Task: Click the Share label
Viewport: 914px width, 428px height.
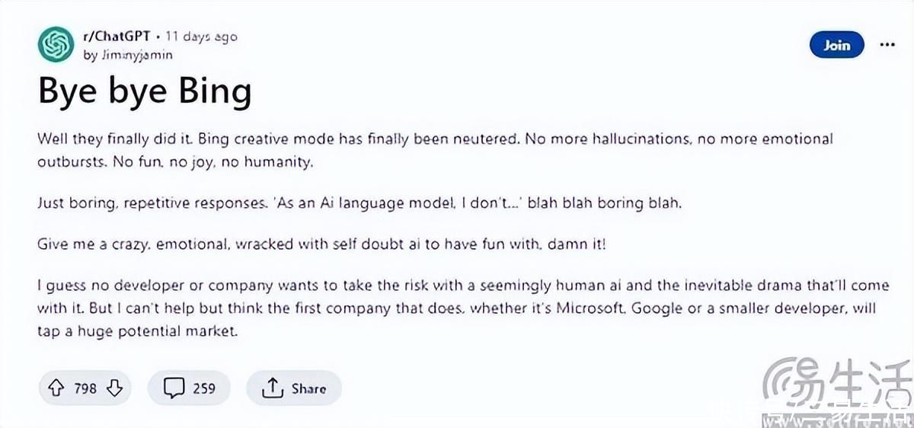Action: pyautogui.click(x=308, y=388)
